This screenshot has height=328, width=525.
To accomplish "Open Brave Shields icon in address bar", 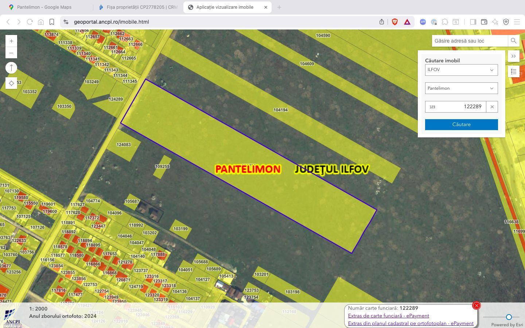I will pyautogui.click(x=394, y=22).
